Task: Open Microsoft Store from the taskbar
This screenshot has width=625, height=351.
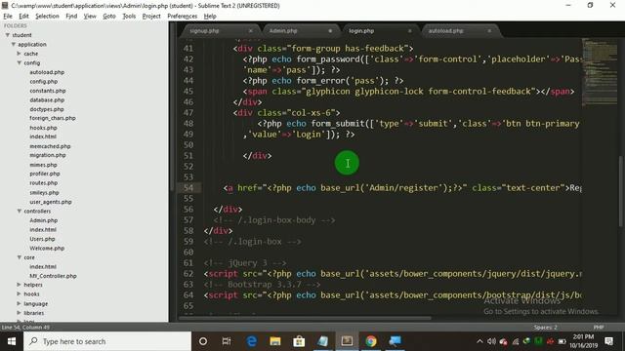Action: click(x=299, y=341)
